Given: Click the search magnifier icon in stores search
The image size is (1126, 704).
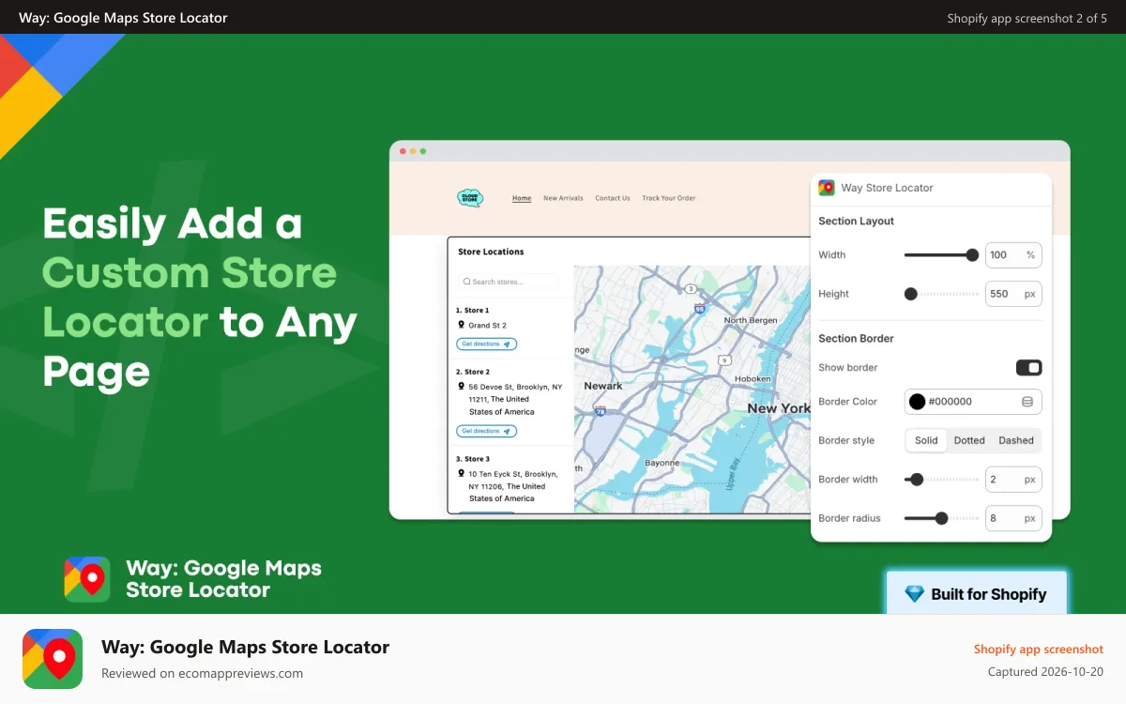Looking at the screenshot, I should [x=467, y=282].
